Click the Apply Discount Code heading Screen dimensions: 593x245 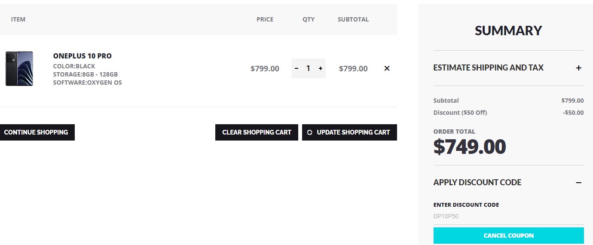(x=477, y=183)
